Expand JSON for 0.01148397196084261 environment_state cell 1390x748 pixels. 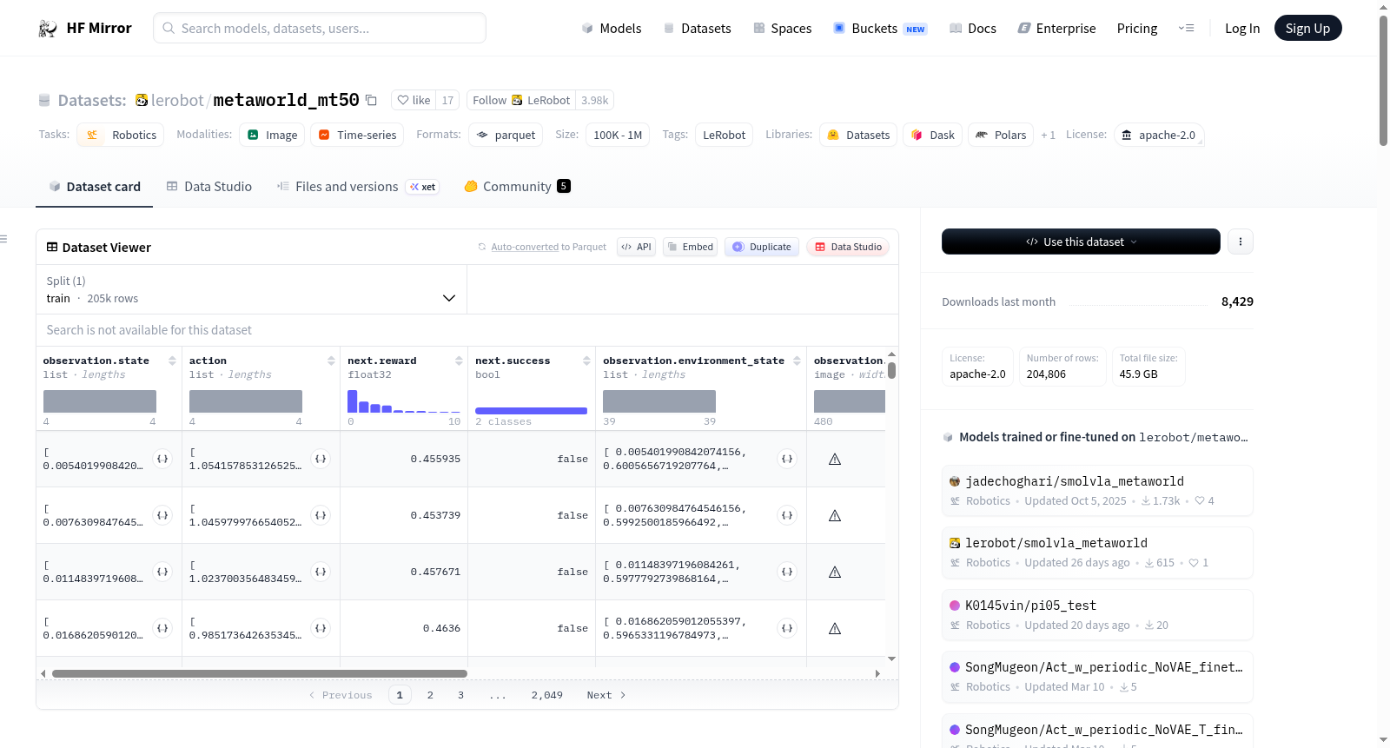coord(787,572)
